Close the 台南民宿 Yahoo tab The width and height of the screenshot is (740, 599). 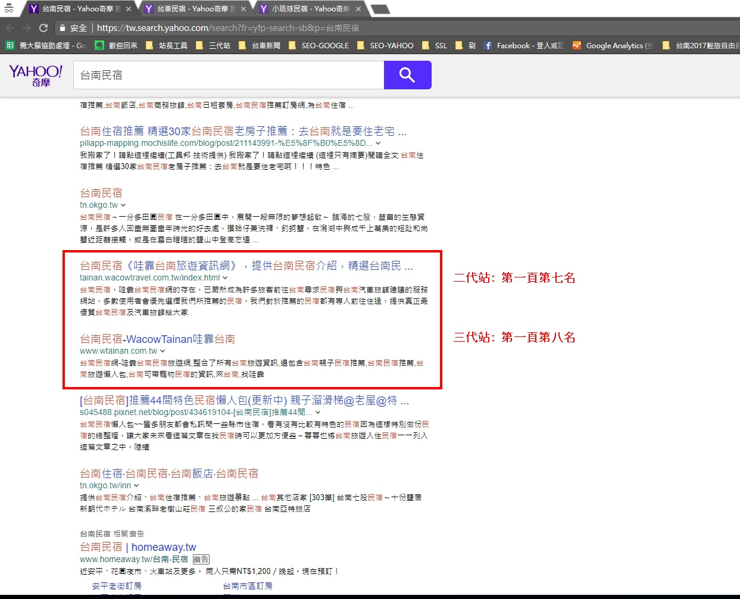pyautogui.click(x=129, y=9)
